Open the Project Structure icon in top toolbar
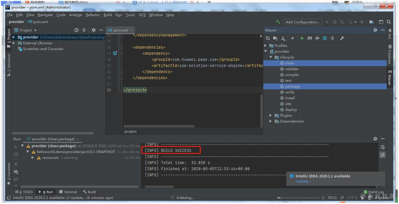This screenshot has height=204, width=399. pyautogui.click(x=372, y=22)
